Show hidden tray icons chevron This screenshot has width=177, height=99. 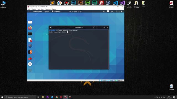(155, 97)
